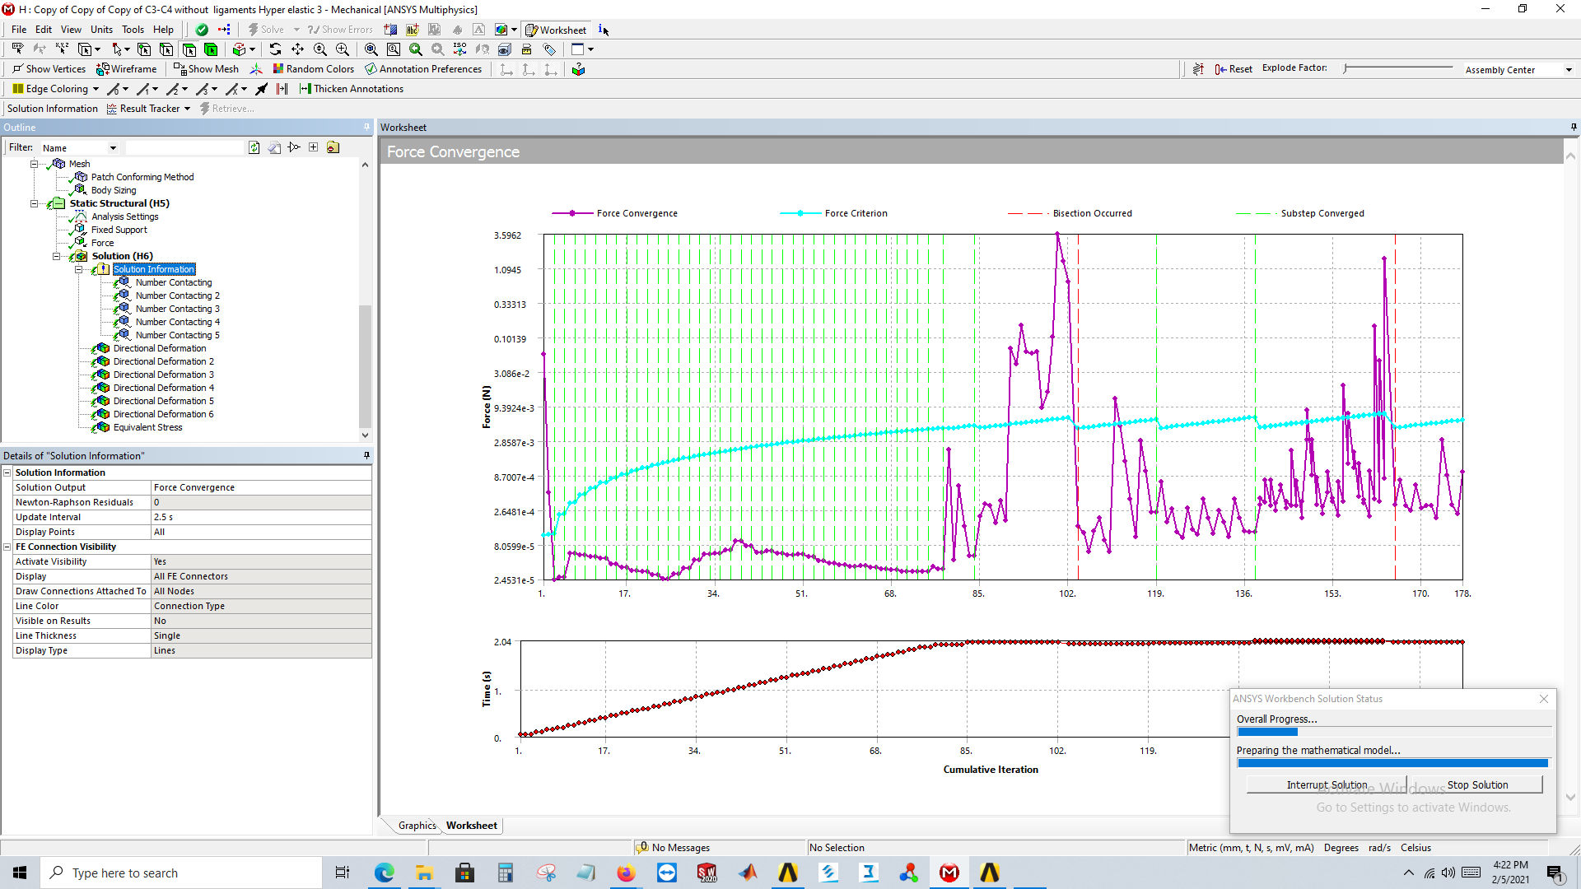Open the ANSYS Mechanical taskbar icon
This screenshot has height=889, width=1581.
click(x=949, y=873)
